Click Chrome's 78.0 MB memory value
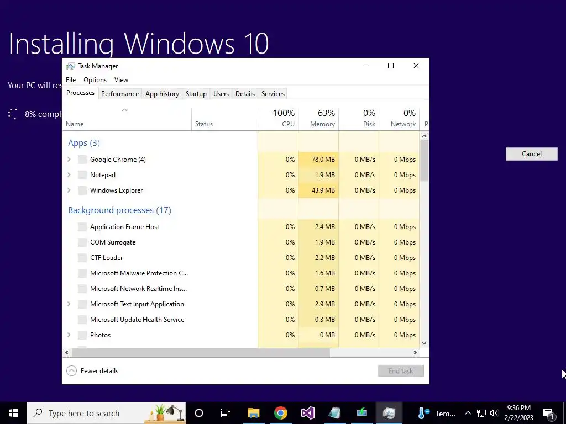566x424 pixels. click(x=323, y=160)
